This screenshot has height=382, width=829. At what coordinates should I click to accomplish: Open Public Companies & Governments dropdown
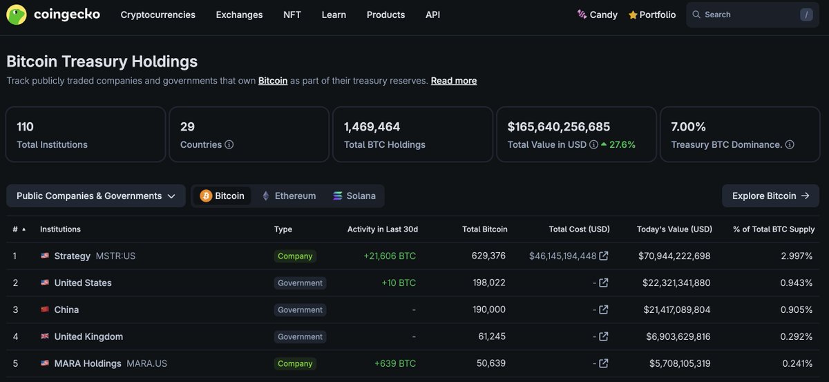96,196
